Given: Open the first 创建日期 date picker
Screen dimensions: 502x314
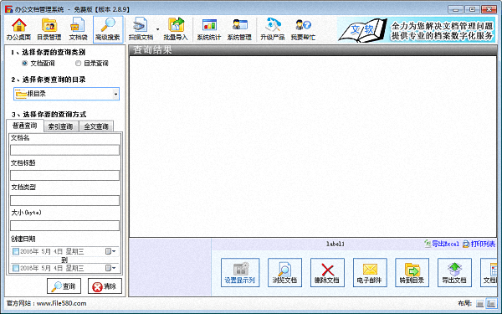Looking at the screenshot, I should (110, 251).
